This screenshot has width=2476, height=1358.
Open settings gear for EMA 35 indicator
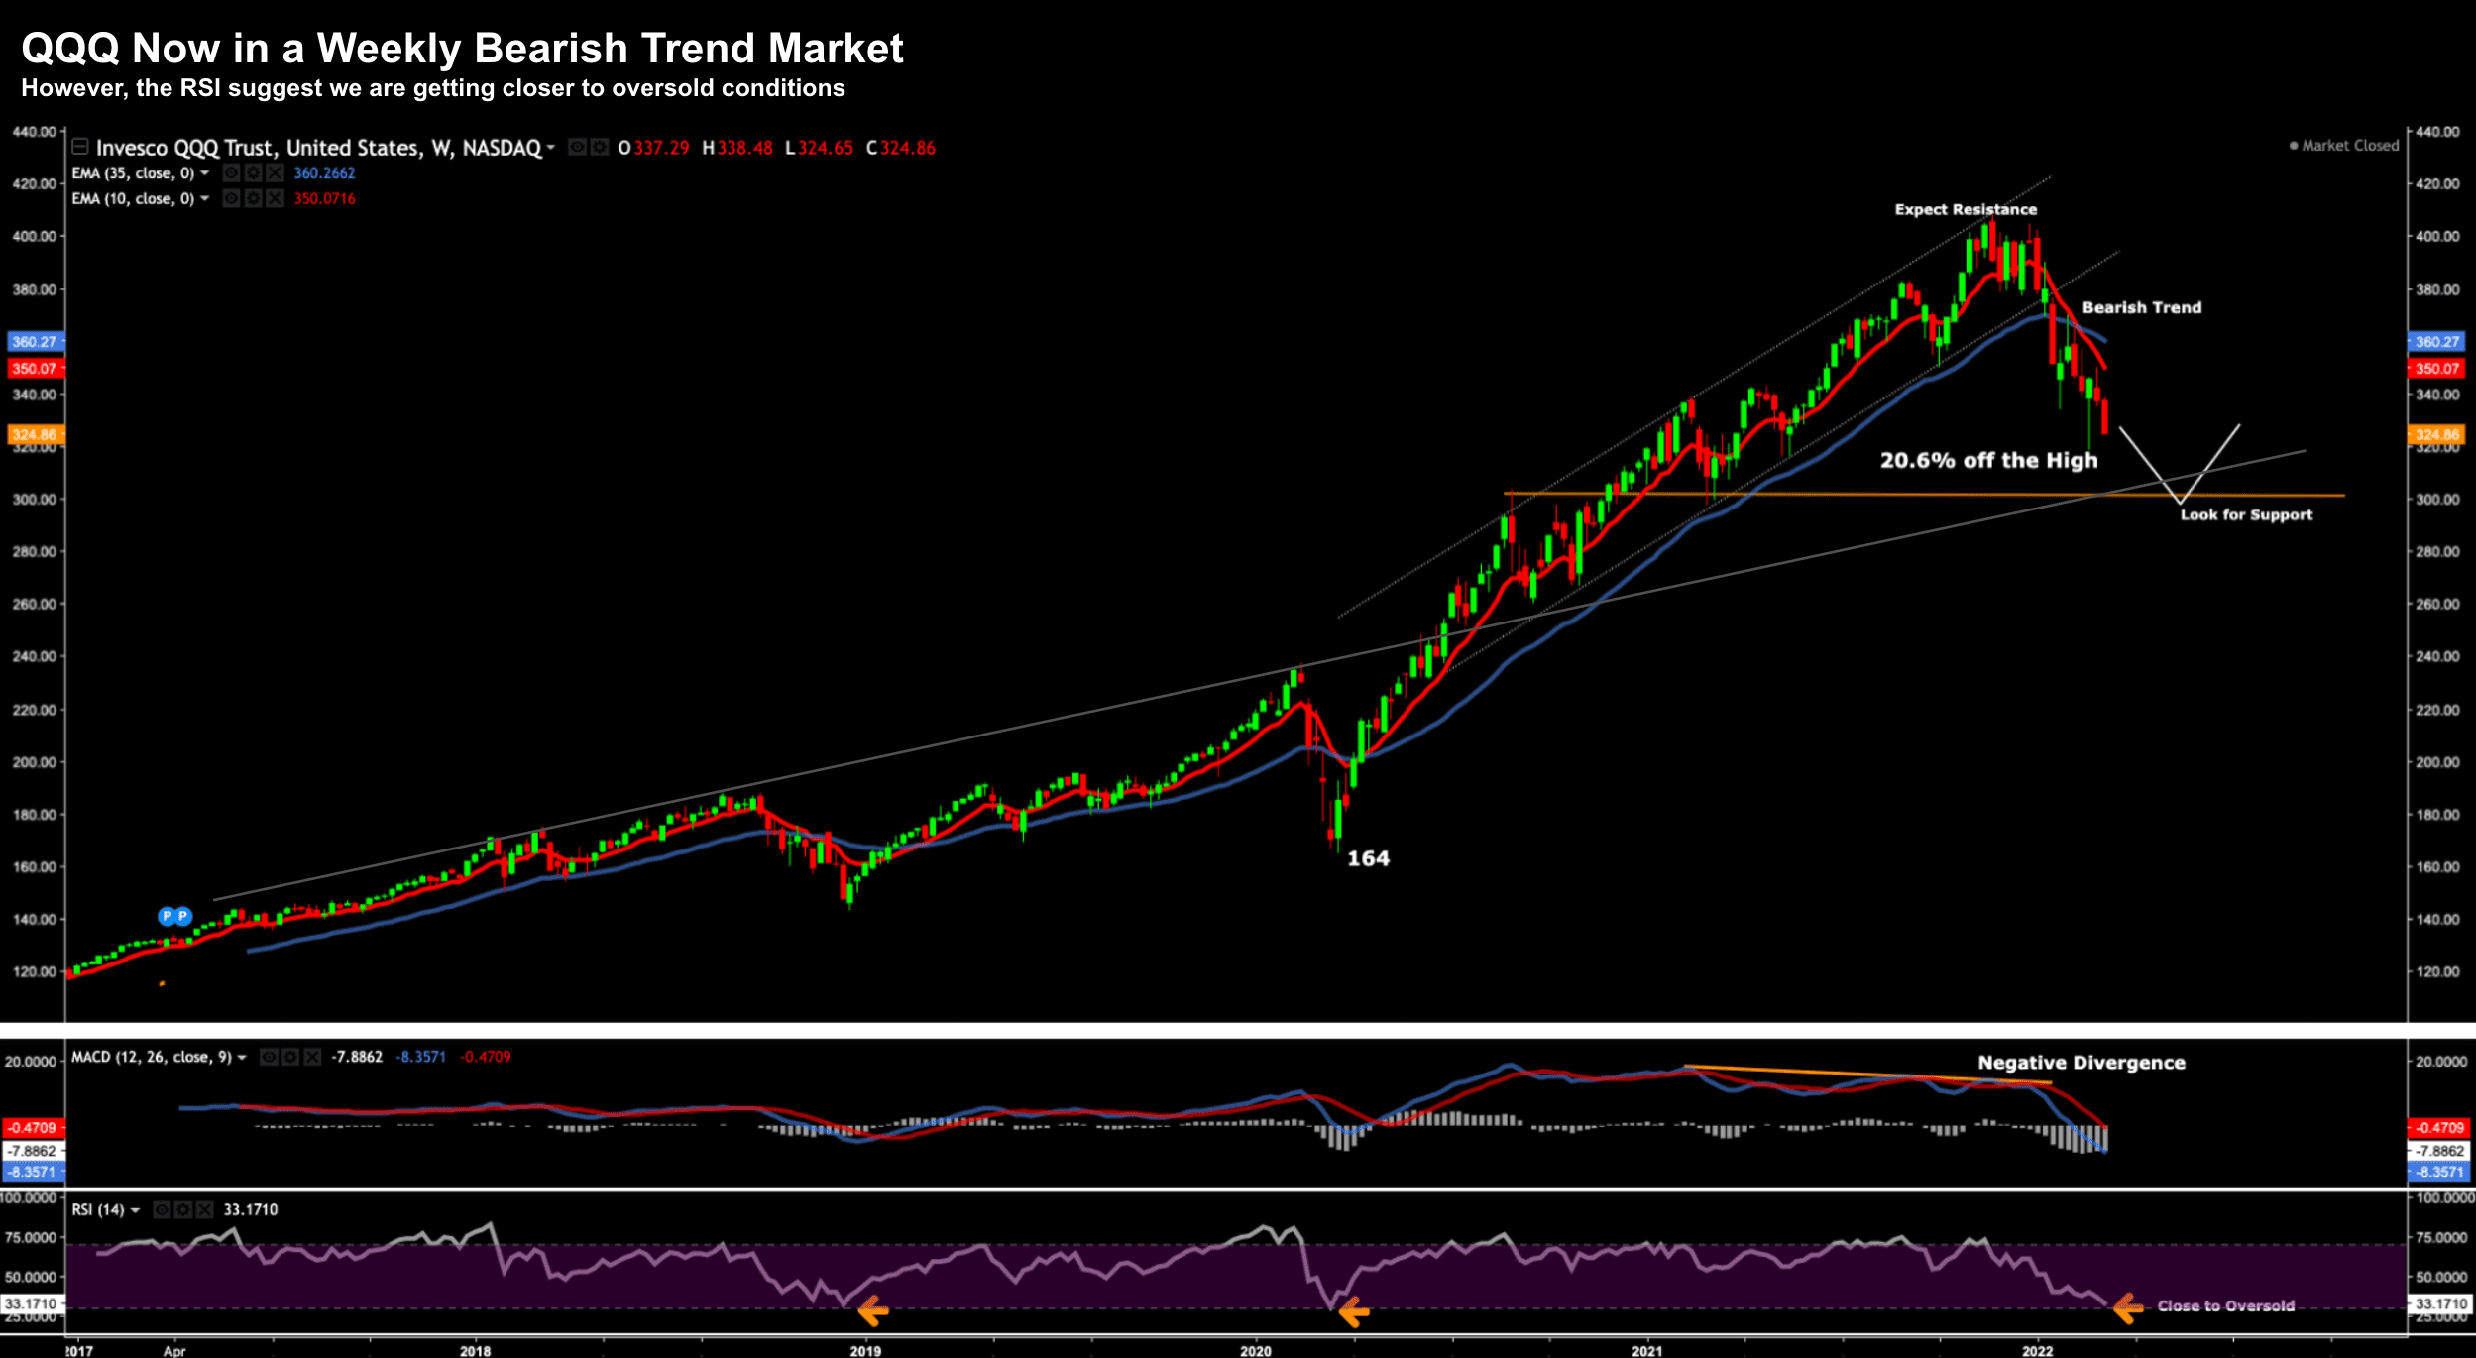tap(253, 173)
